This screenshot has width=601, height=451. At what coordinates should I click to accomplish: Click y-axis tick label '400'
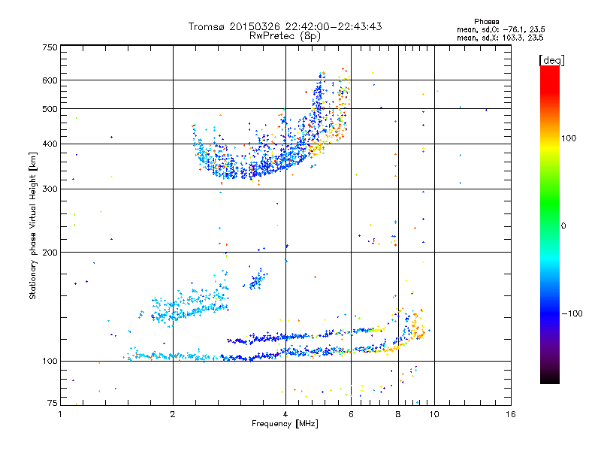[50, 144]
